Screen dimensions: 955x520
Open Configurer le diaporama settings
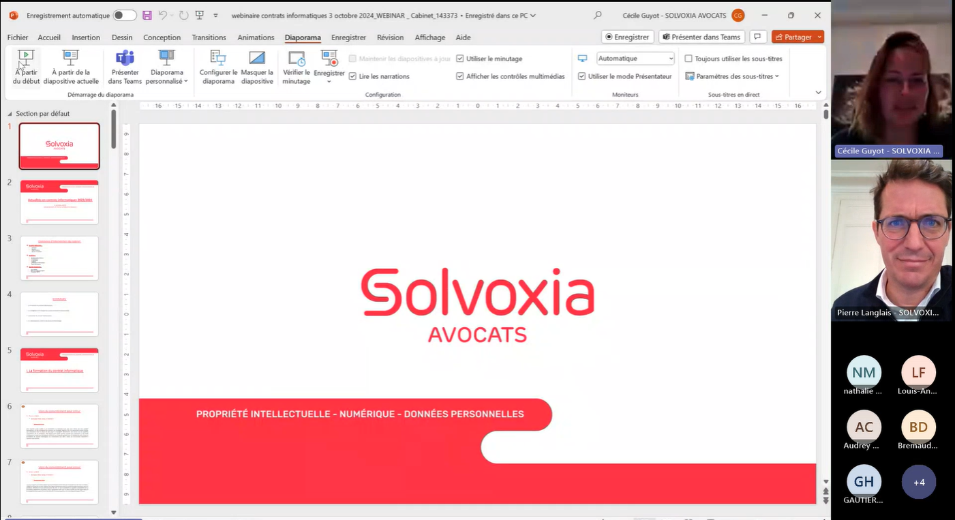coord(218,67)
